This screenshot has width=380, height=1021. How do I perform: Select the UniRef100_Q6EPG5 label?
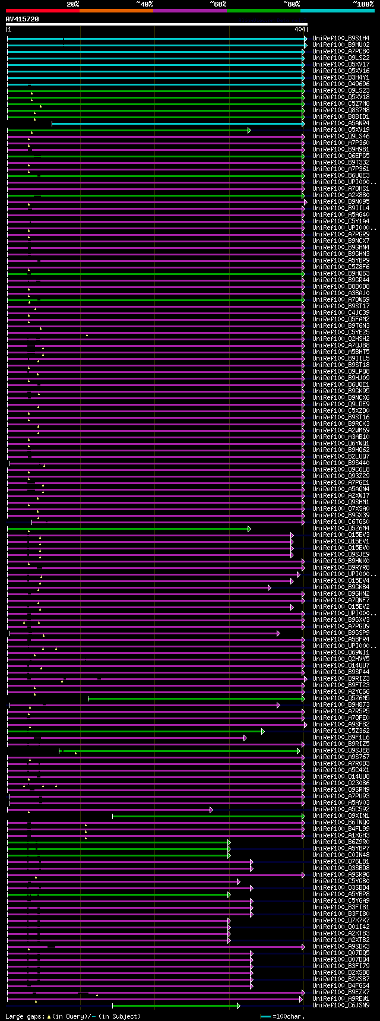[x=341, y=156]
